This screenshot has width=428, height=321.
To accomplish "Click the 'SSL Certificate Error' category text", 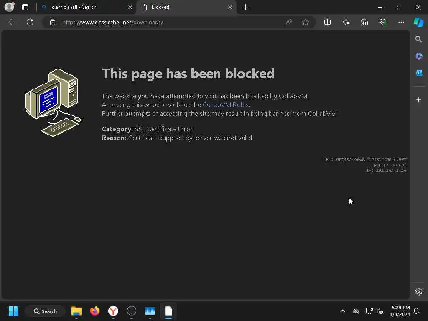I will 163,129.
